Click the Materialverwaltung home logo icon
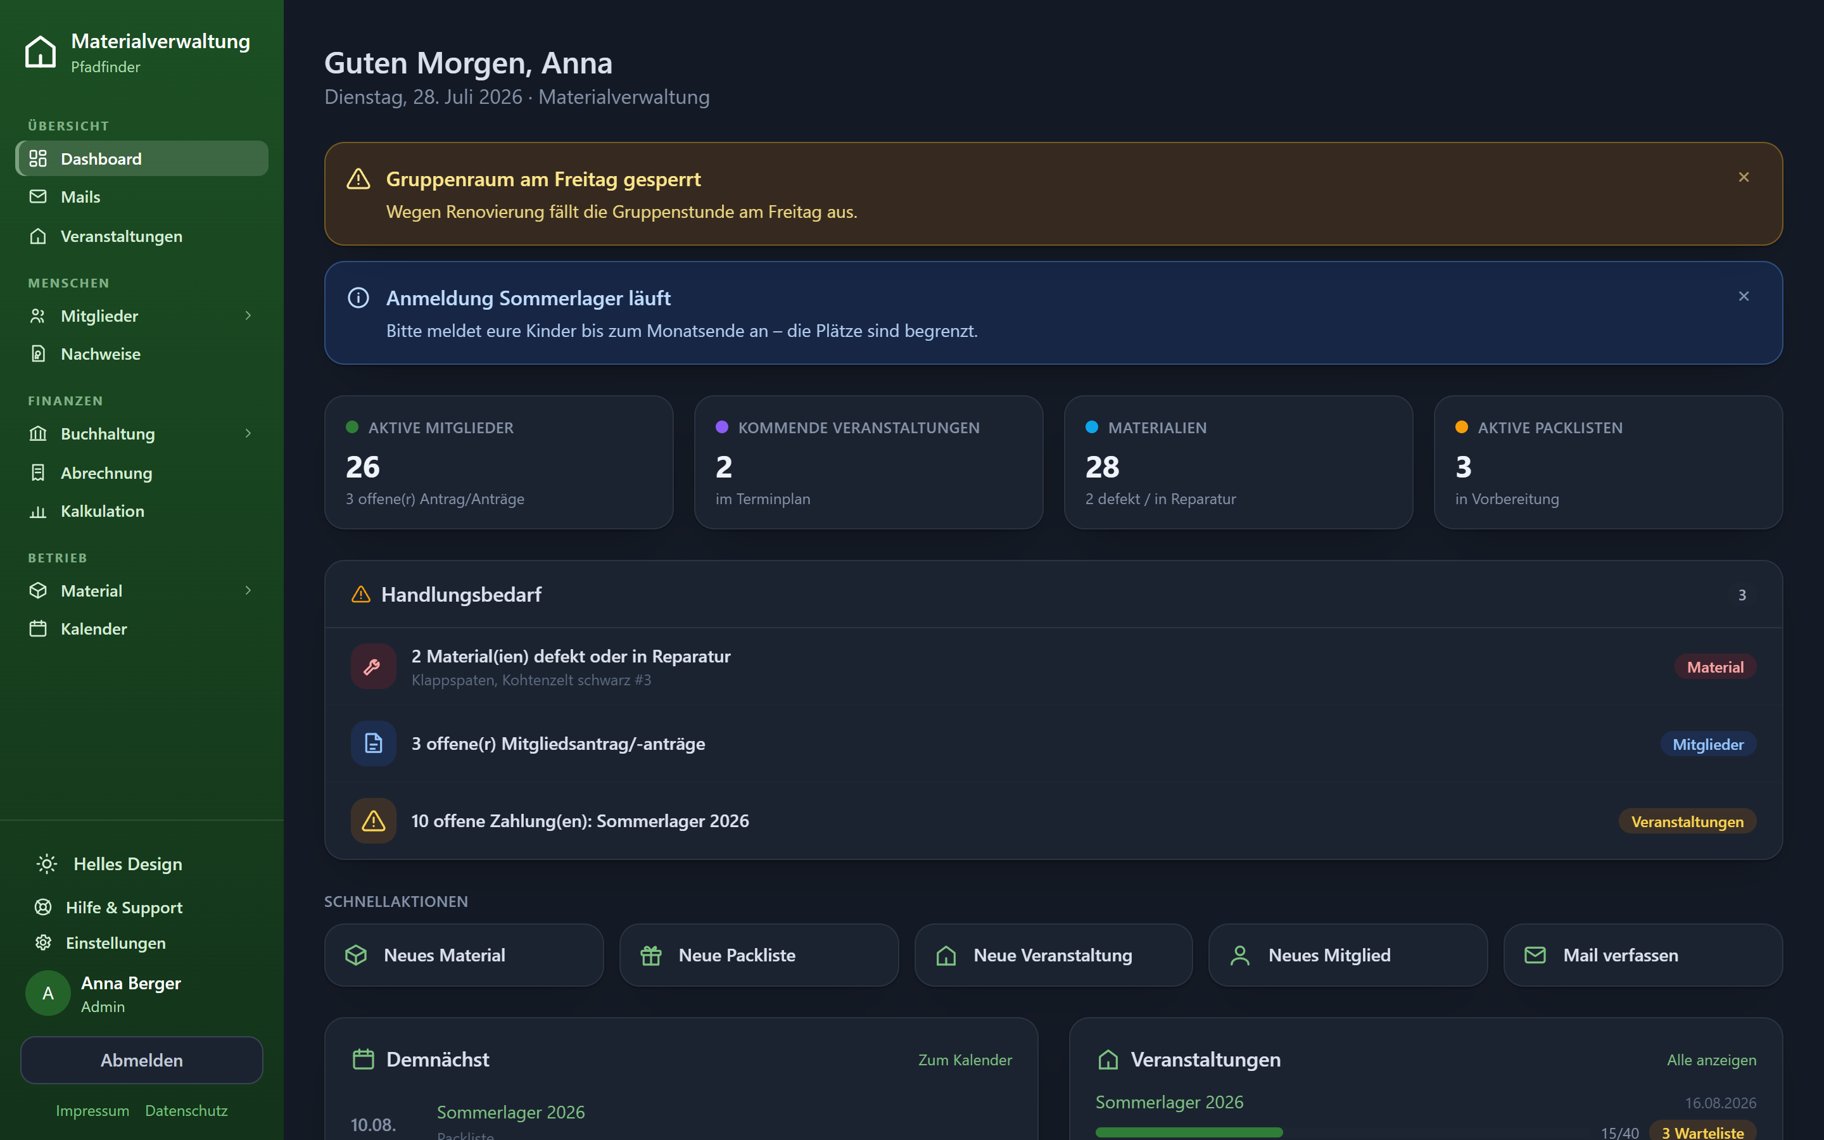1824x1140 pixels. point(40,52)
